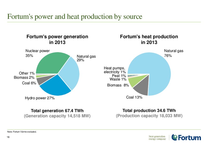Image resolution: width=208 pixels, height=144 pixels.
Task: Click the 'Coal 6%' label
Action: [x=29, y=83]
